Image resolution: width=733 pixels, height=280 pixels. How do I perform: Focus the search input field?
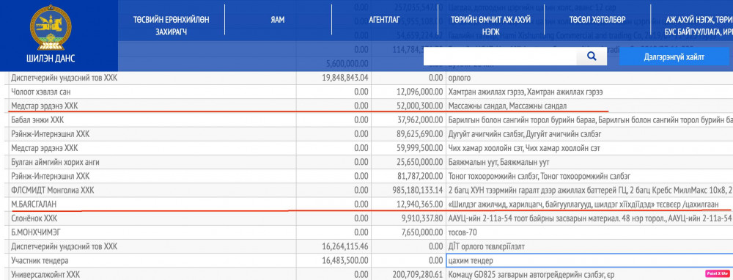[500, 56]
